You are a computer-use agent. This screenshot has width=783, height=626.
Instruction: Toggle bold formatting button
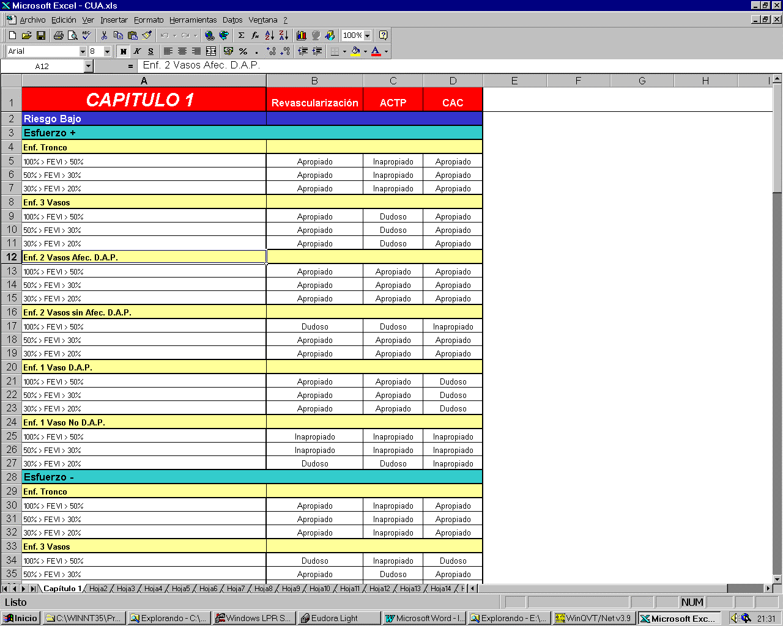[123, 51]
